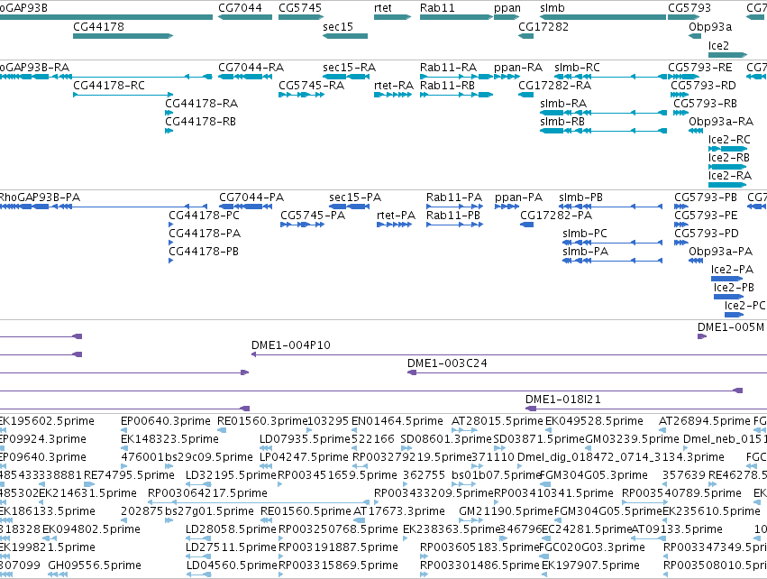Select transcript sec15-RA
Screen dimensions: 767x579
pos(345,77)
